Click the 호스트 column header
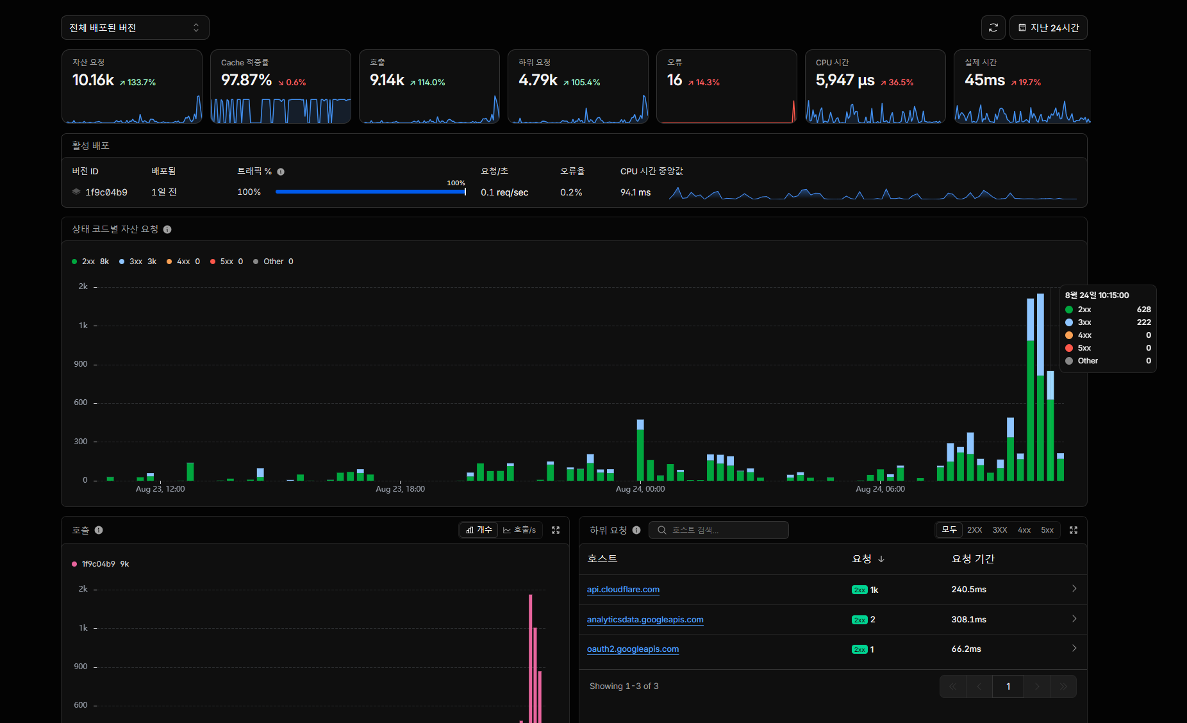This screenshot has height=723, width=1187. tap(602, 559)
